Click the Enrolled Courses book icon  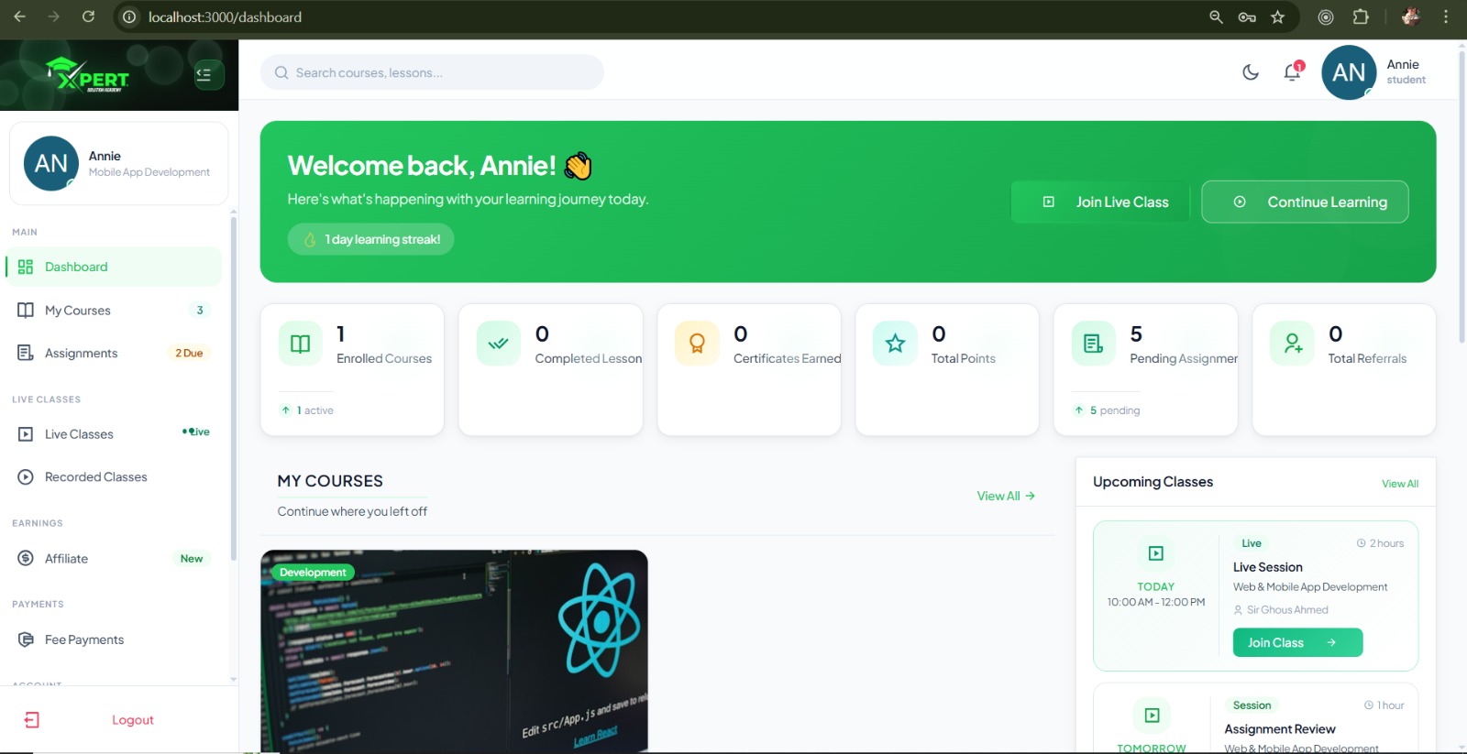click(301, 344)
